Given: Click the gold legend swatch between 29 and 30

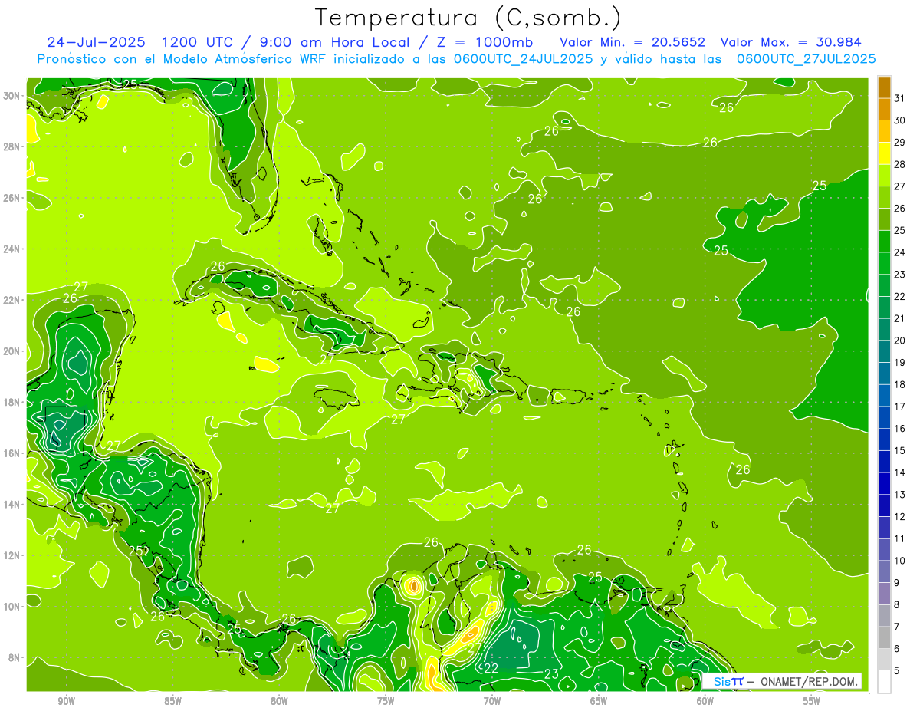Looking at the screenshot, I should 884,131.
